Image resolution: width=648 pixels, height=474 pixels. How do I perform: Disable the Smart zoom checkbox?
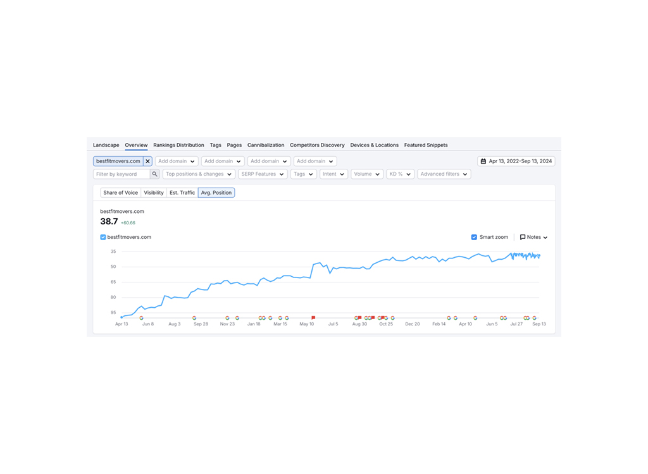(474, 237)
